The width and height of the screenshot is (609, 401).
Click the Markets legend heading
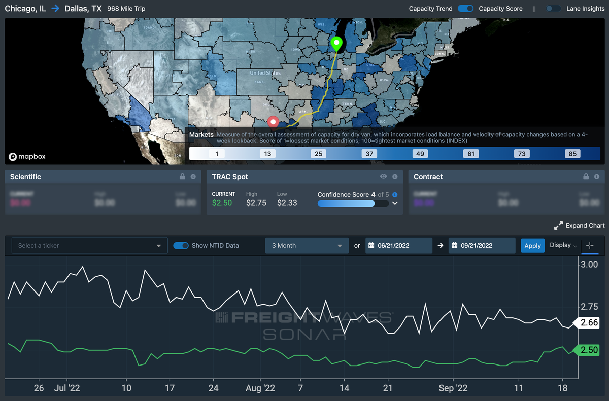201,135
